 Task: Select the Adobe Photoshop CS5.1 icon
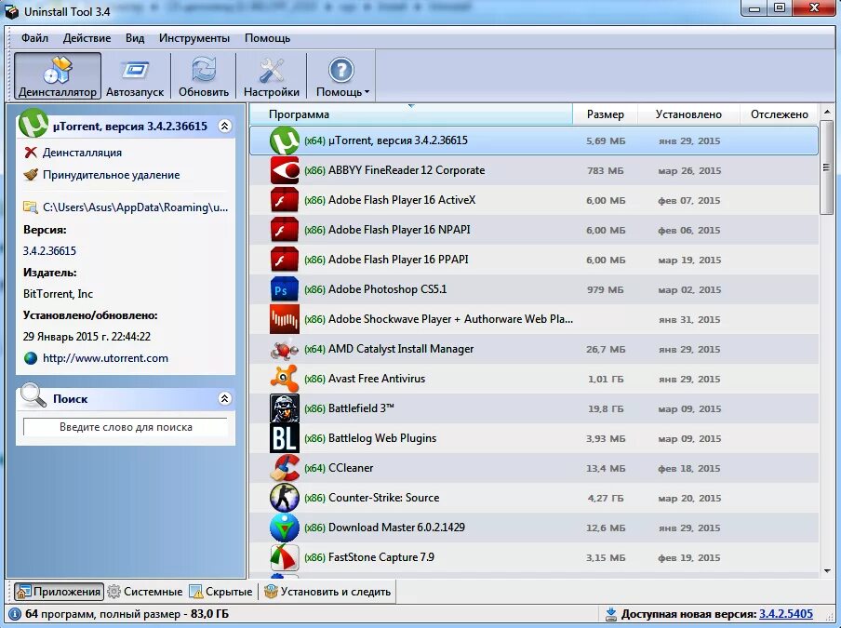(285, 289)
